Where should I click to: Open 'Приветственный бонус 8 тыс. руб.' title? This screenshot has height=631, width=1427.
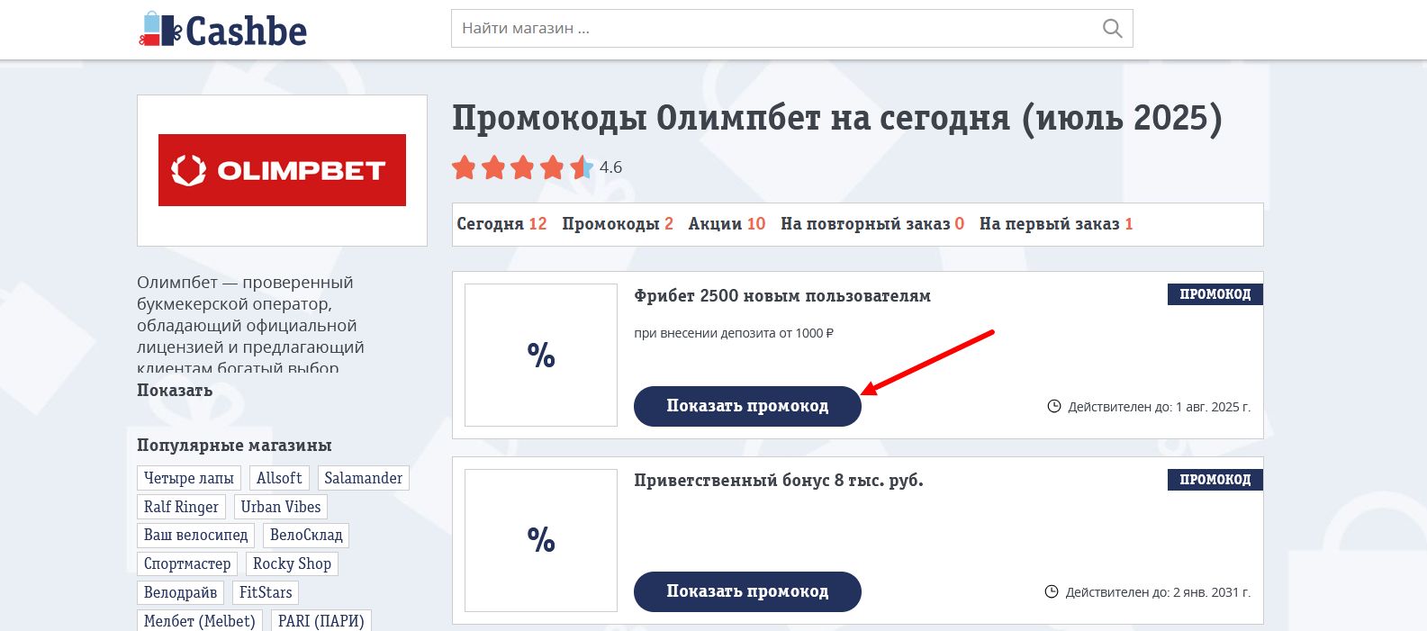coord(779,481)
